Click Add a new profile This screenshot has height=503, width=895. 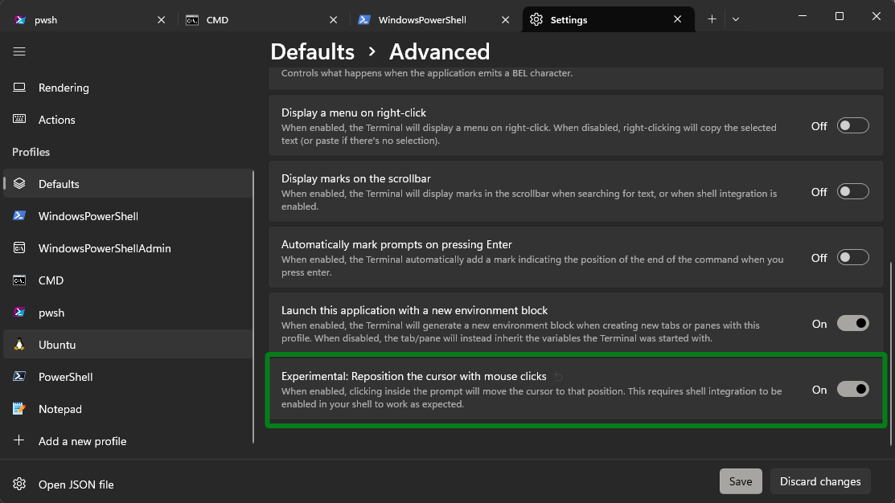tap(128, 441)
